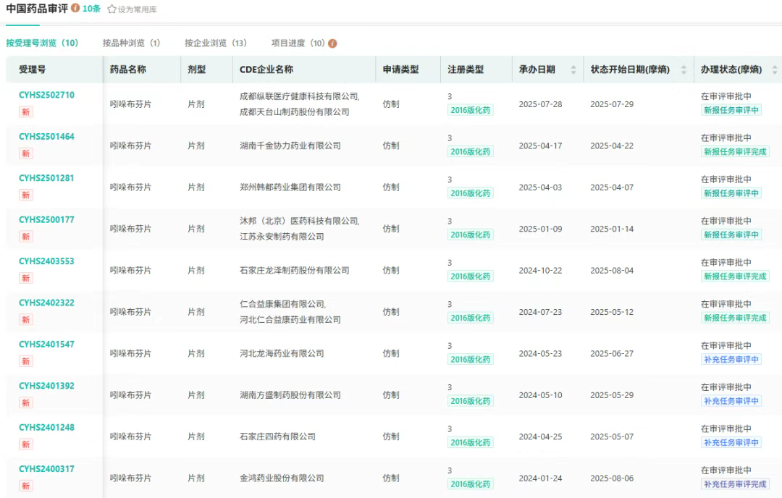This screenshot has width=782, height=498.
Task: Click the star icon 设为常用库
Action: [112, 9]
